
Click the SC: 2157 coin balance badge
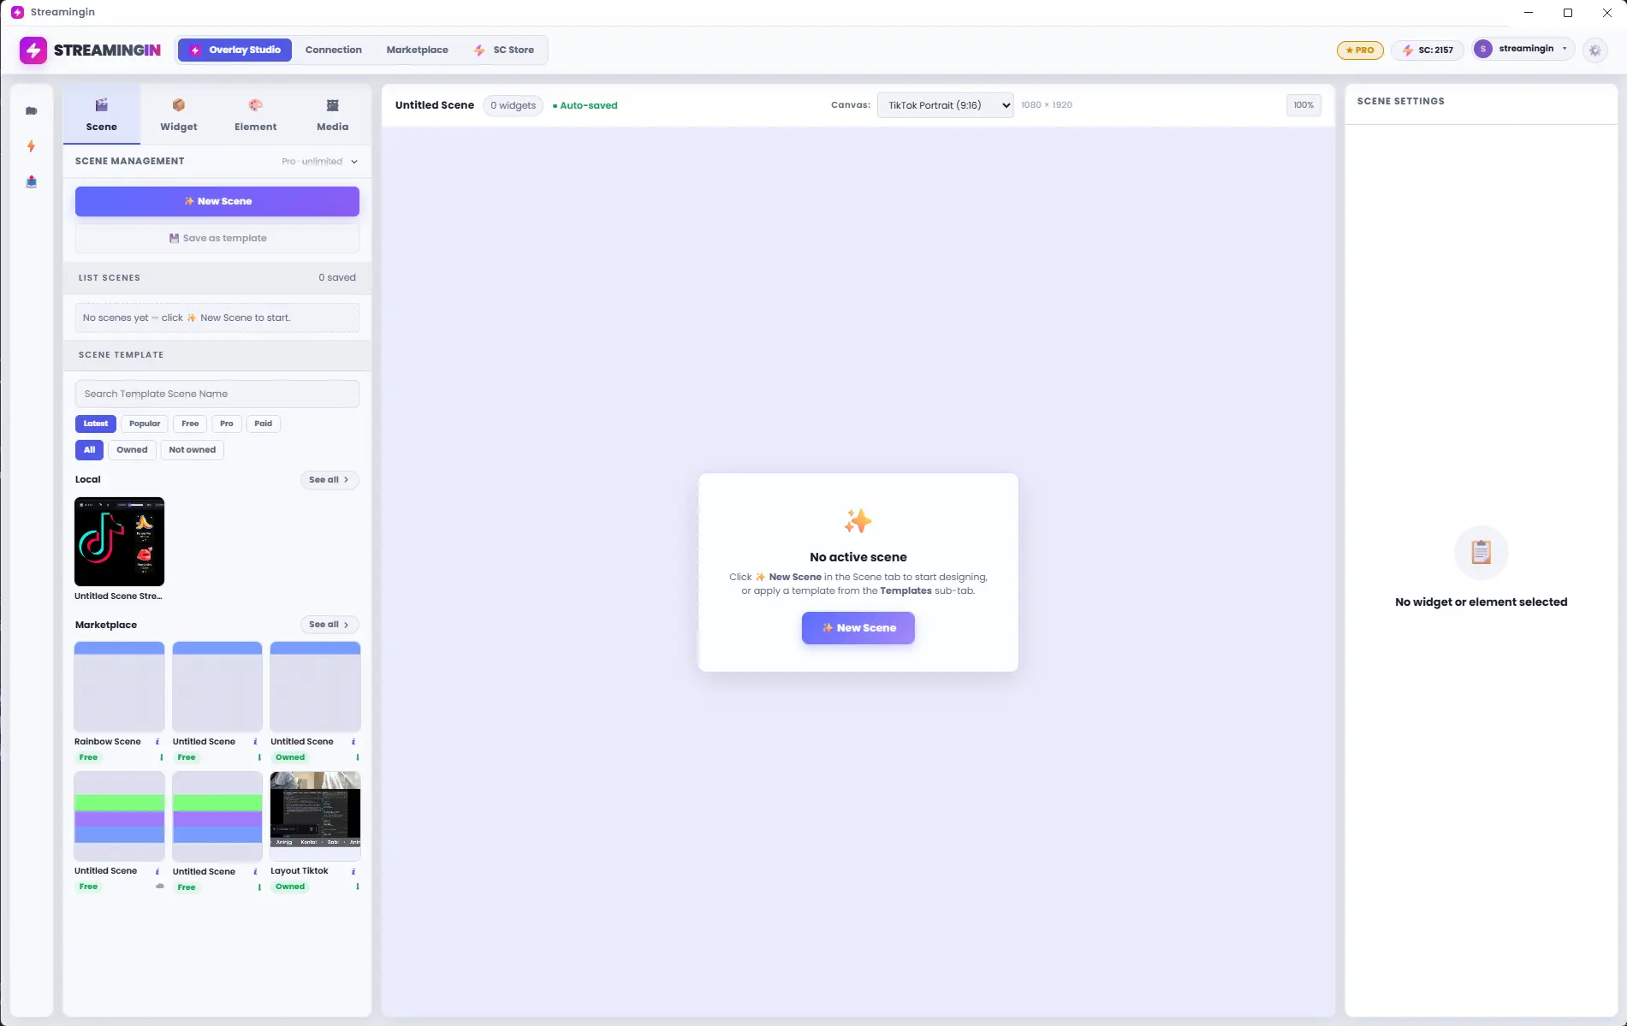(x=1428, y=50)
